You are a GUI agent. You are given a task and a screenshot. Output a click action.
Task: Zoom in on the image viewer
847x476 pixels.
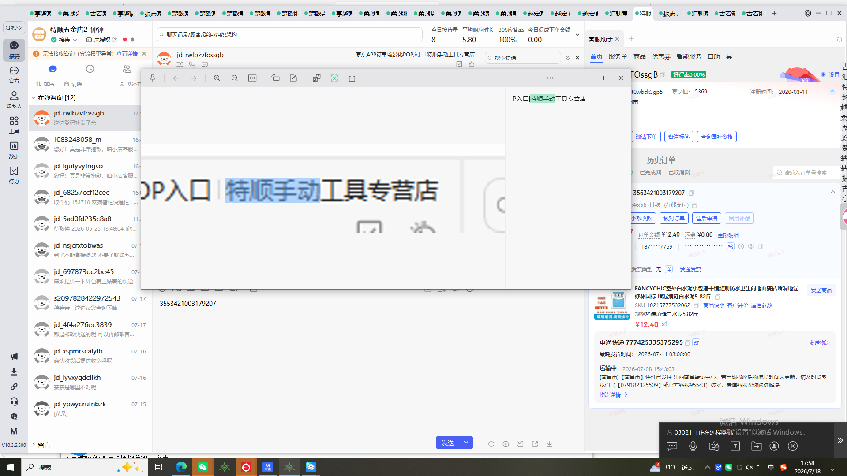tap(217, 78)
